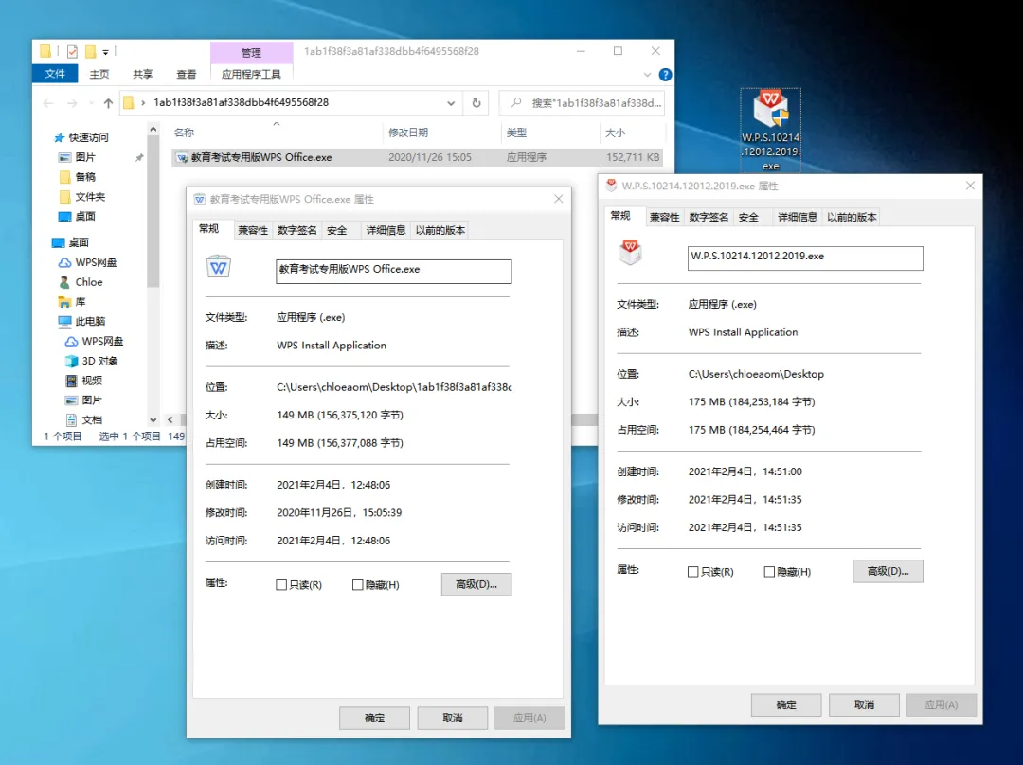Click the WPS file icon in the left properties dialog

point(219,267)
